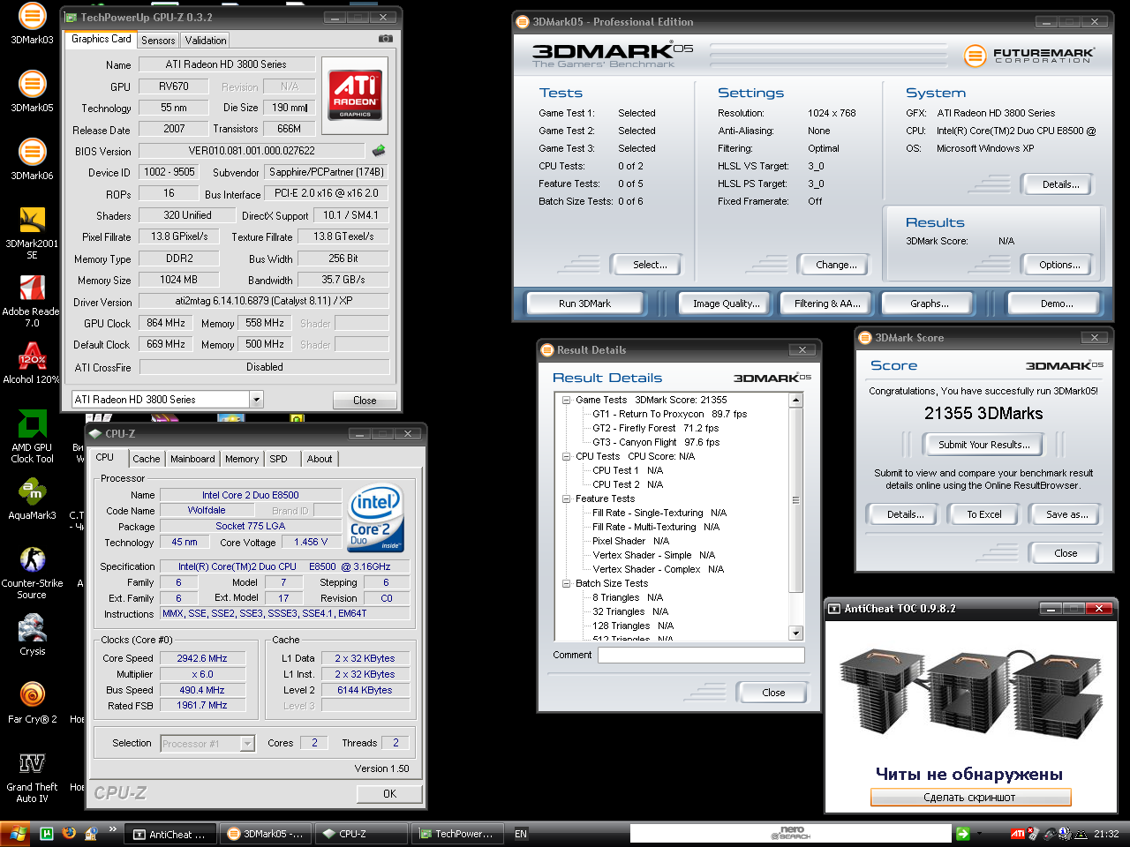Click the ATI Radeon logo in GPU-Z
The image size is (1130, 847).
tap(356, 94)
